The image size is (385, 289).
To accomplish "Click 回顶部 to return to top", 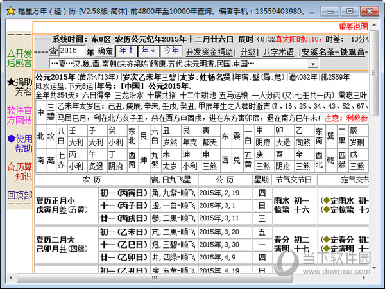I will 20,195.
